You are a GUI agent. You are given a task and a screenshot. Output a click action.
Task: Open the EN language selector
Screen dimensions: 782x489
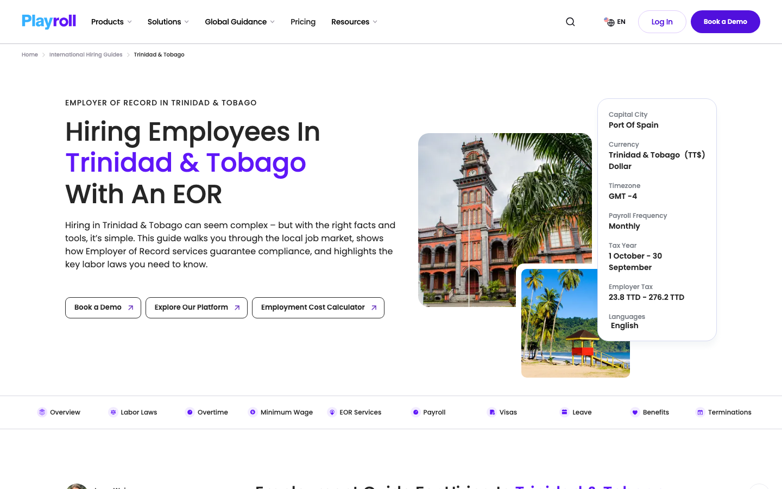(615, 22)
